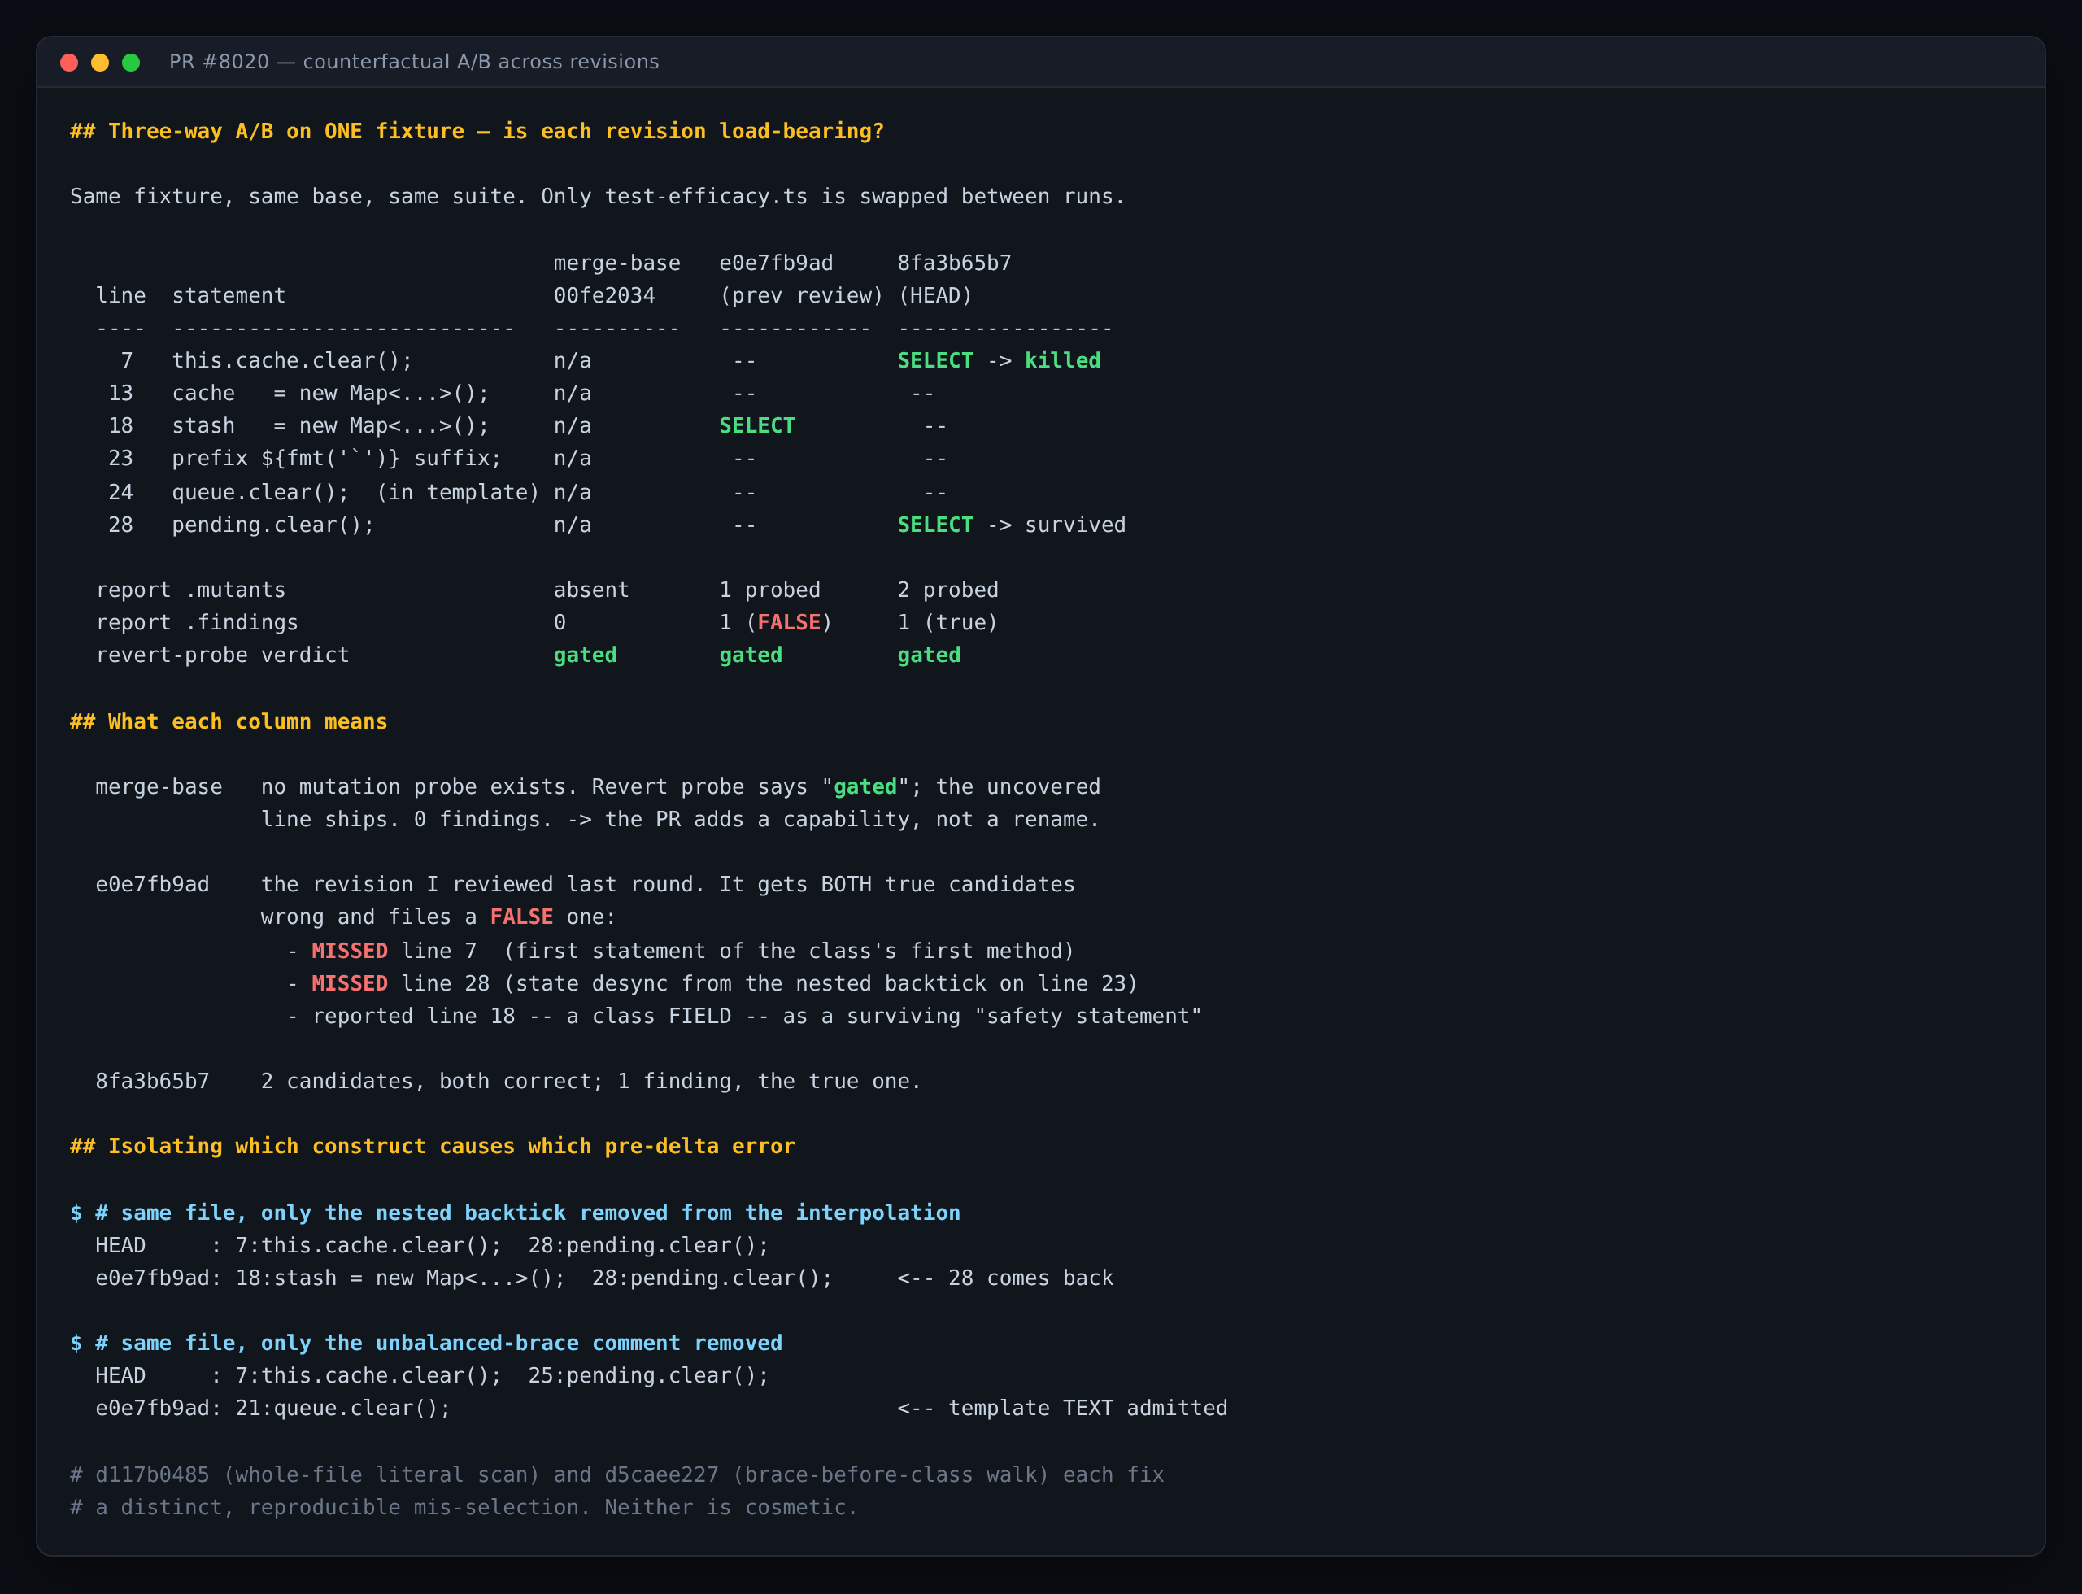
Task: Click the 'Three-way A/B on ONE fixture' heading
Action: click(477, 131)
